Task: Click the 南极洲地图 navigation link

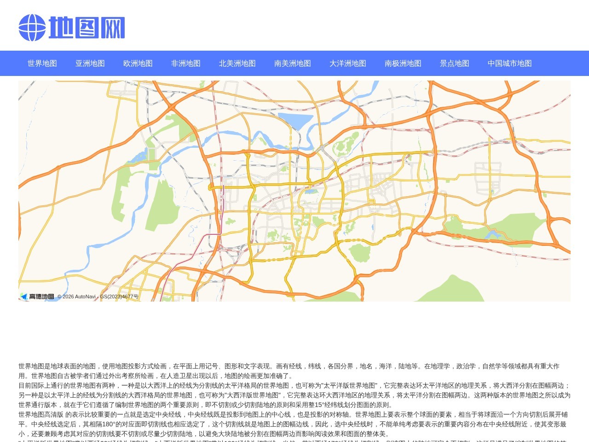Action: (x=403, y=64)
